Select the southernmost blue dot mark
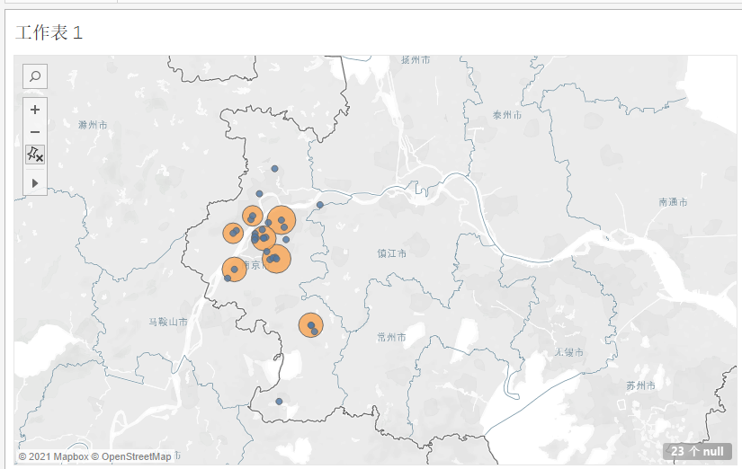This screenshot has width=742, height=469. pyautogui.click(x=279, y=402)
